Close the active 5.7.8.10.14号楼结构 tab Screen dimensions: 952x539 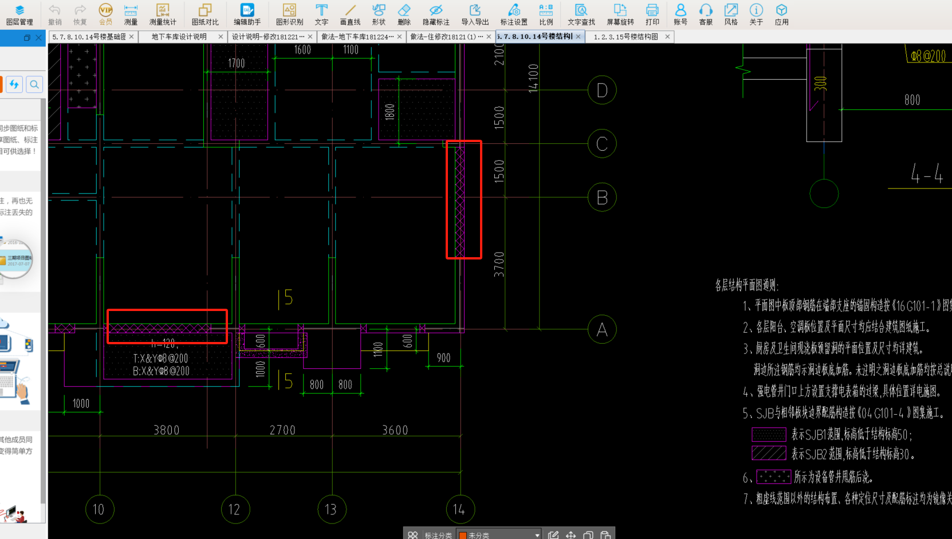coord(578,37)
